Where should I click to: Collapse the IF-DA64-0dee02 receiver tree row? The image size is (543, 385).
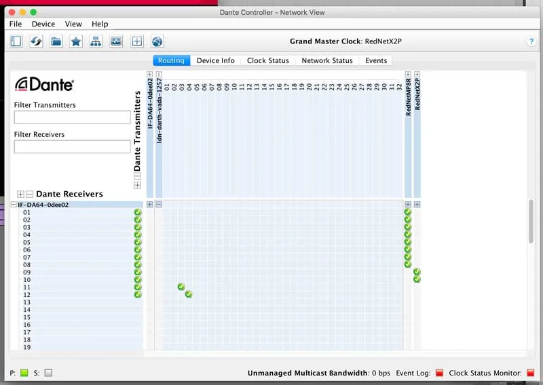[x=14, y=205]
